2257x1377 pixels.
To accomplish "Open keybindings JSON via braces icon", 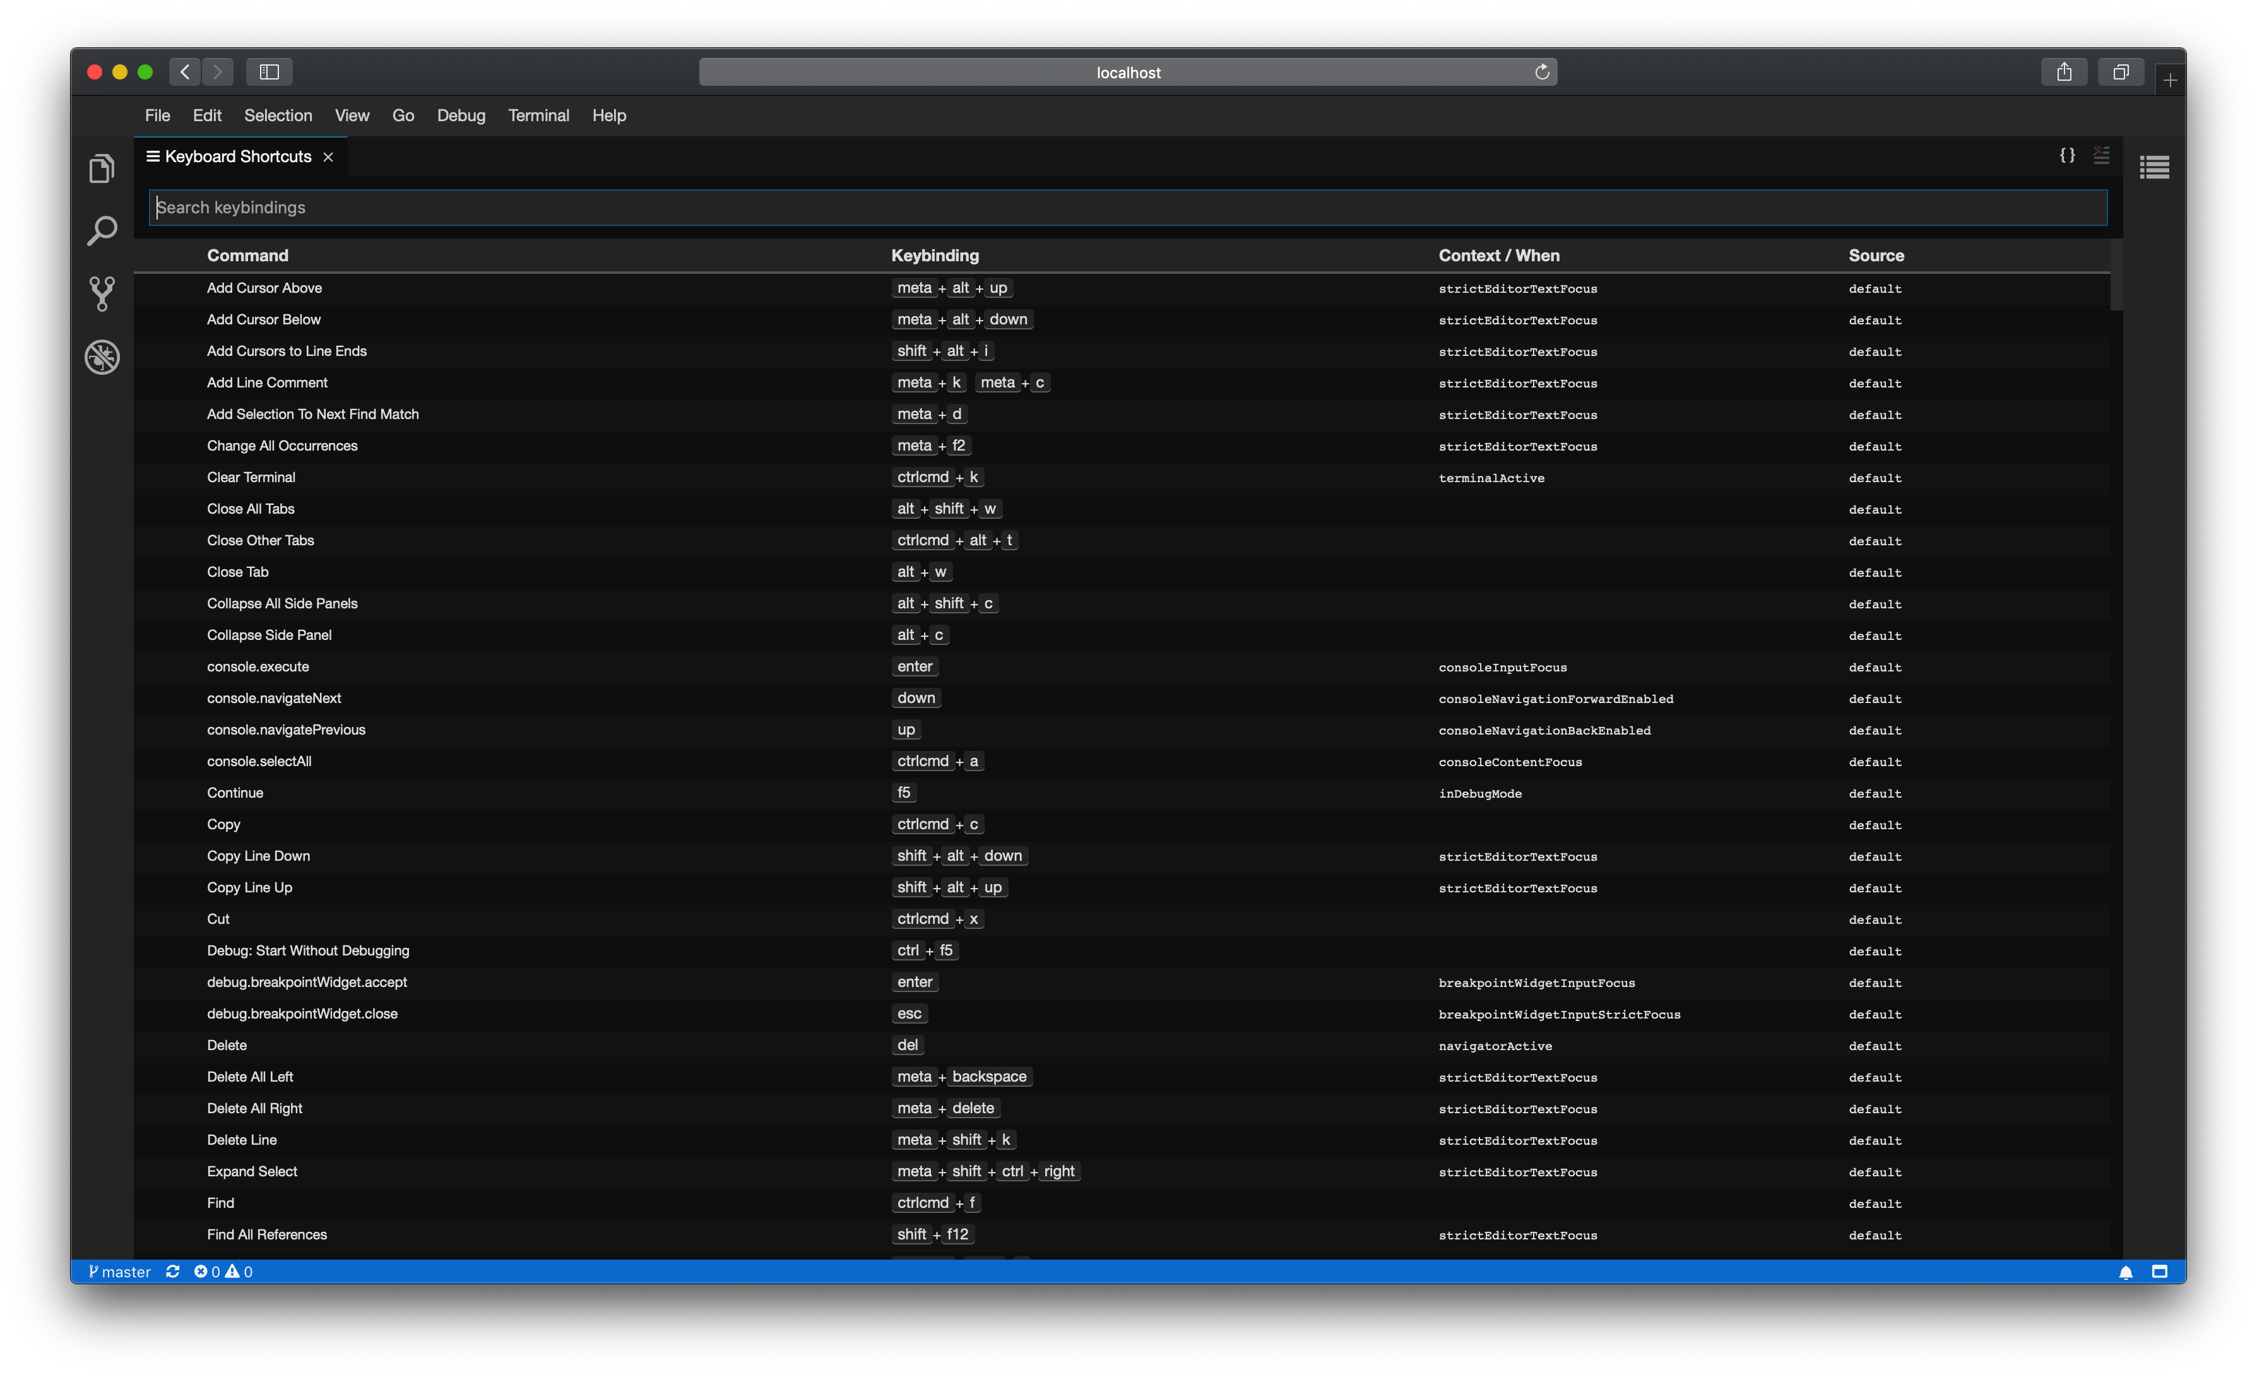I will [x=2068, y=156].
